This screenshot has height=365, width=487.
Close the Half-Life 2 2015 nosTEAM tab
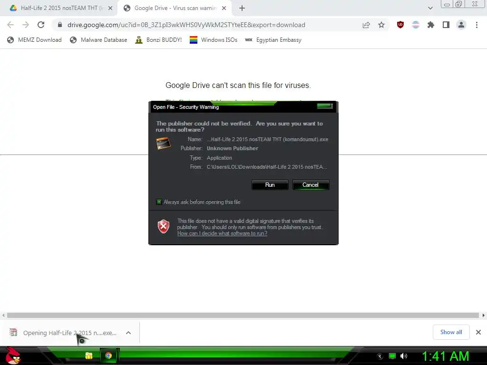pyautogui.click(x=110, y=9)
